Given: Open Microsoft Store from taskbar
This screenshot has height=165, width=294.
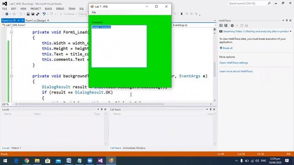Looking at the screenshot, I should pyautogui.click(x=48, y=161).
